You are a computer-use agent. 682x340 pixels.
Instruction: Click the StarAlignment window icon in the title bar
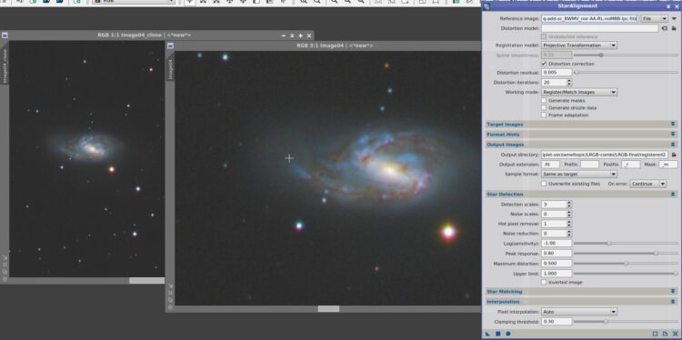(486, 6)
